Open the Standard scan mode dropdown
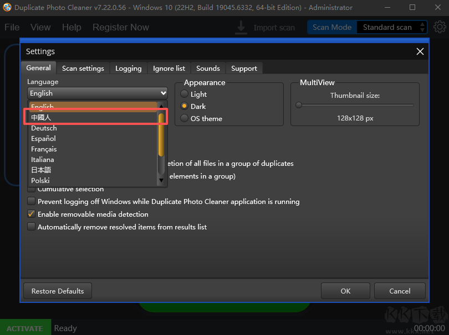 392,27
